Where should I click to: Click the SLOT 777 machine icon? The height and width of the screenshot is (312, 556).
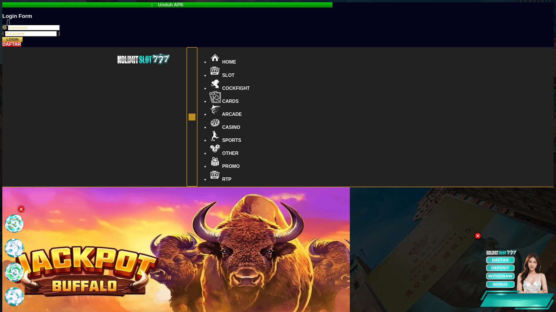click(215, 71)
